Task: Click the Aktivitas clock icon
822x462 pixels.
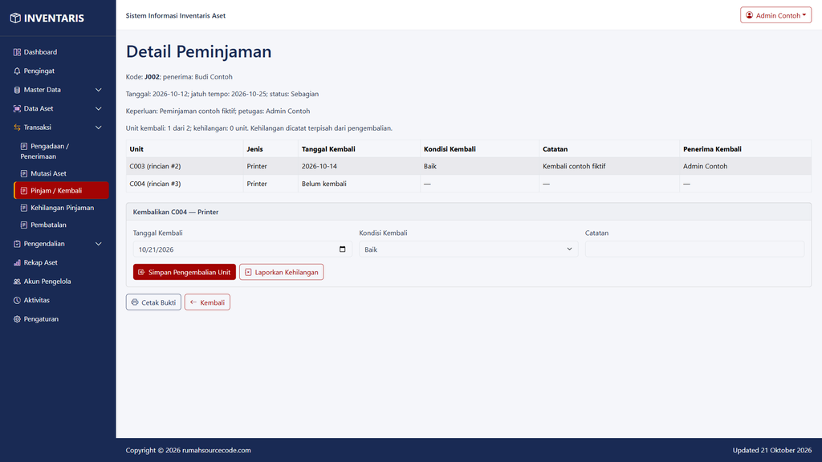Action: 17,300
